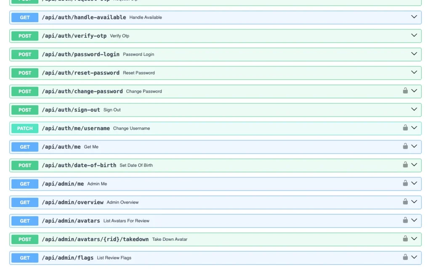The image size is (431, 269).
Task: Click the lock icon on Get Me row
Action: point(405,146)
